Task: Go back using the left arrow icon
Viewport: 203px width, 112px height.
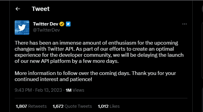Action: click(x=18, y=9)
